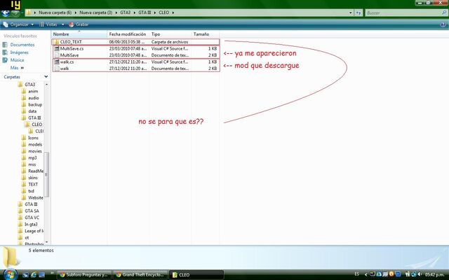
Task: Click the Forward navigation arrow button
Action: [15, 13]
